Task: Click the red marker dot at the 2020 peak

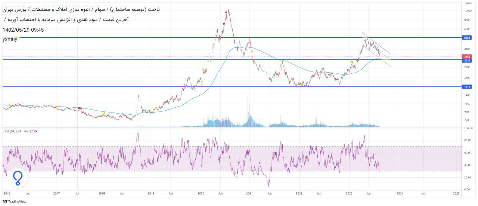Action: coord(226,12)
